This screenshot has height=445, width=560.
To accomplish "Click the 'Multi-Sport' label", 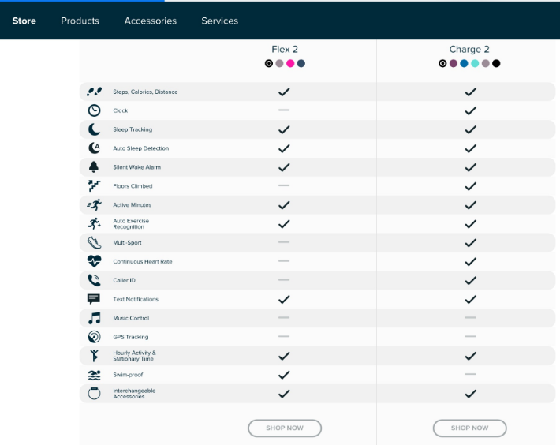I will (127, 243).
